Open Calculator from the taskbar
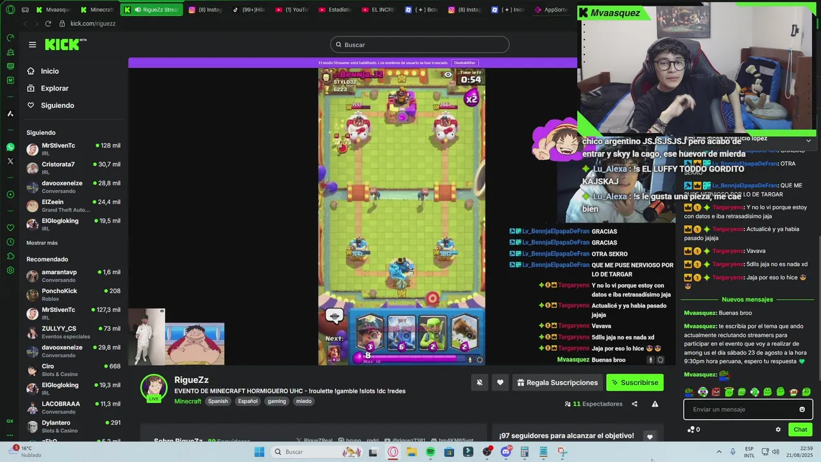 (524, 452)
